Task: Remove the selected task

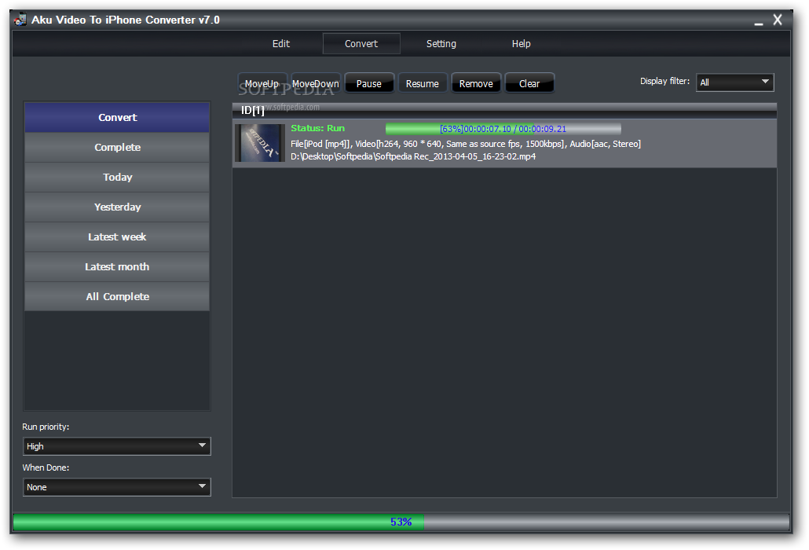Action: (476, 83)
